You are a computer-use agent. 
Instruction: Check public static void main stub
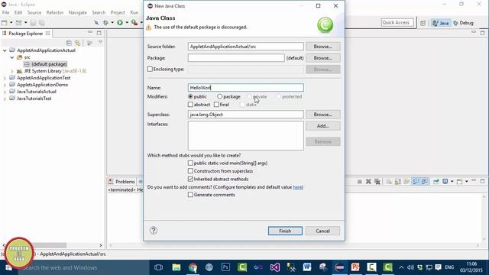190,163
